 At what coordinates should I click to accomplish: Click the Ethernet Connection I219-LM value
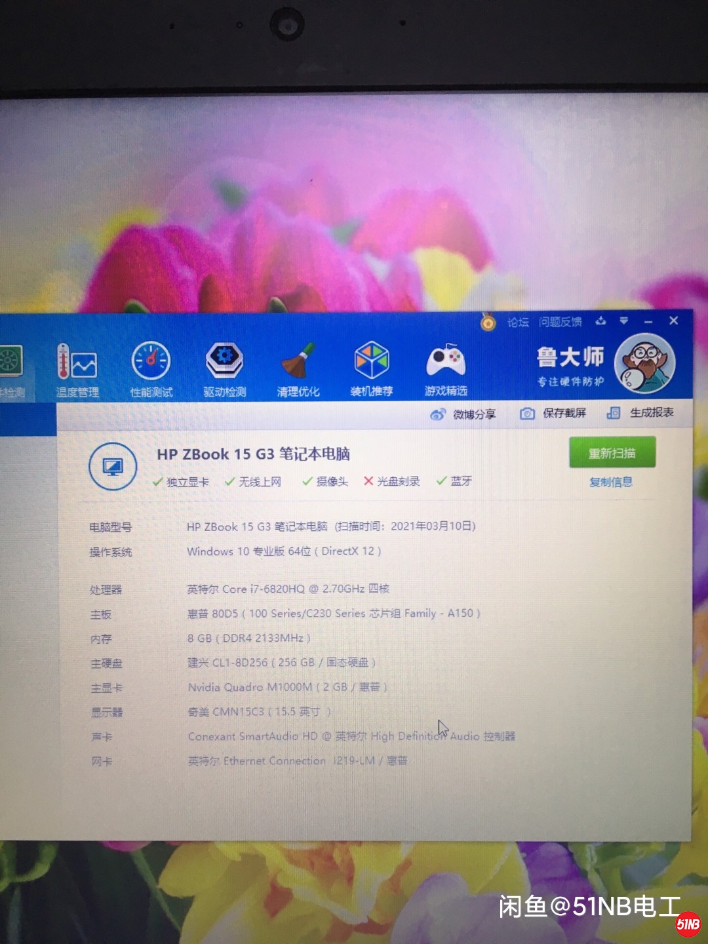298,760
